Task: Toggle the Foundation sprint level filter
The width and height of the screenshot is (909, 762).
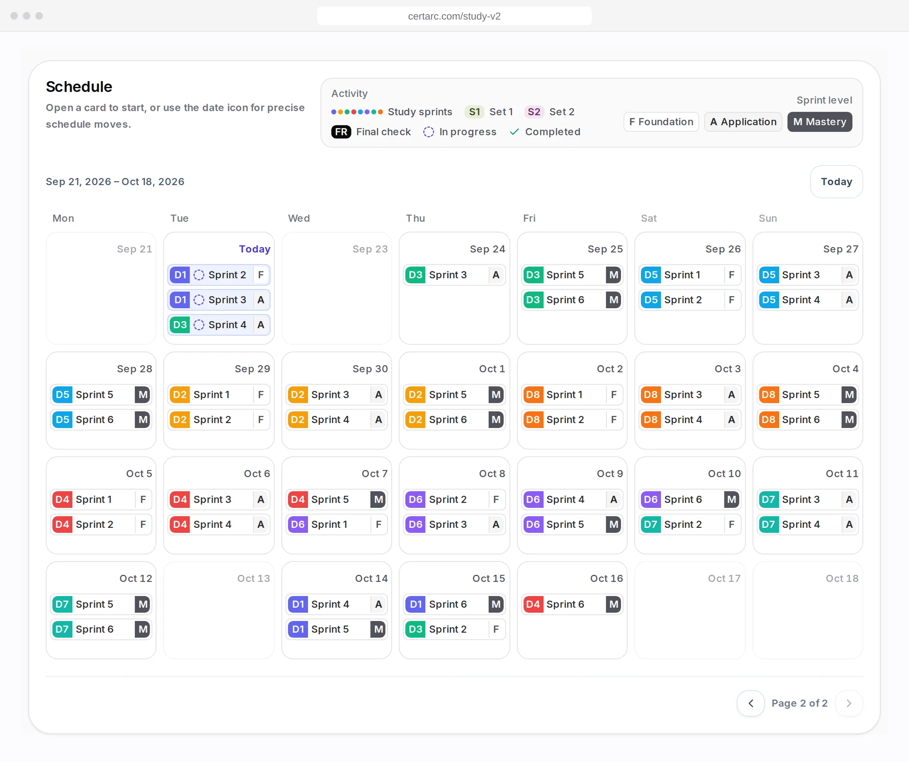Action: (x=661, y=122)
